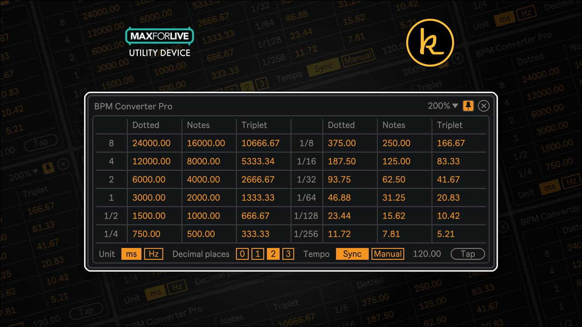The image size is (582, 327).
Task: Select notes value 500.00
Action: click(x=201, y=234)
